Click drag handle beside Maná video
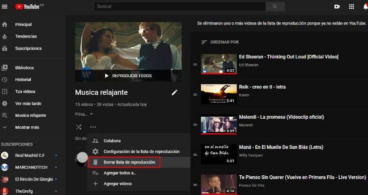 (195, 154)
